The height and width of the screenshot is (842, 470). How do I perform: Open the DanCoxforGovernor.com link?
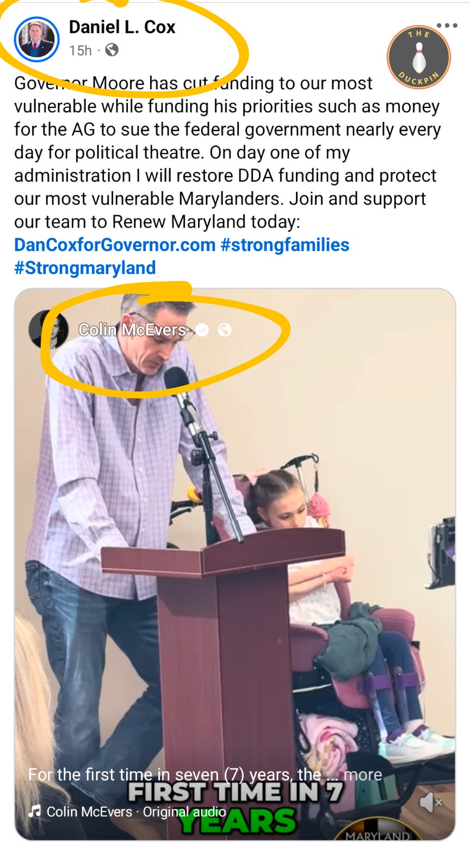pos(115,245)
